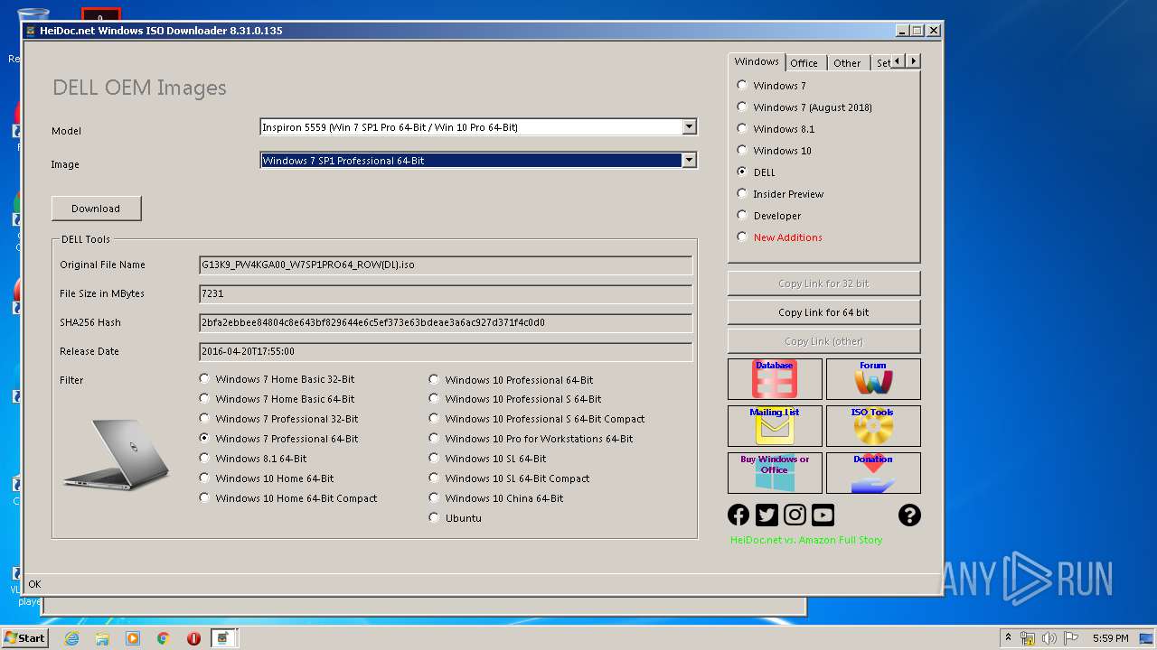Open Windows Media Player taskbar icon
The height and width of the screenshot is (650, 1157).
[133, 638]
